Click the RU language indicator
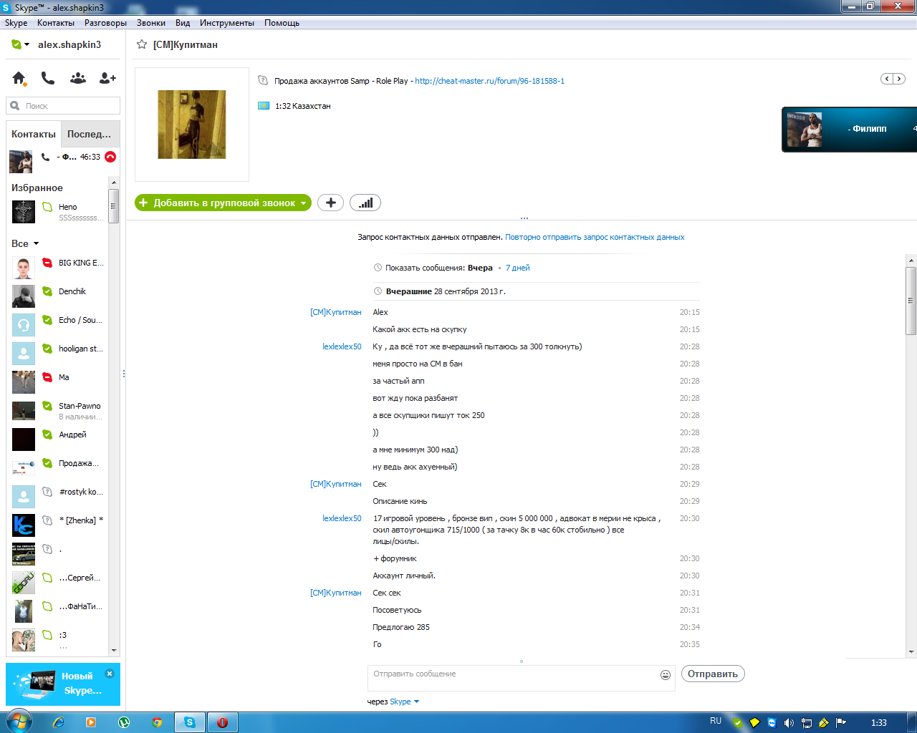 [x=716, y=721]
